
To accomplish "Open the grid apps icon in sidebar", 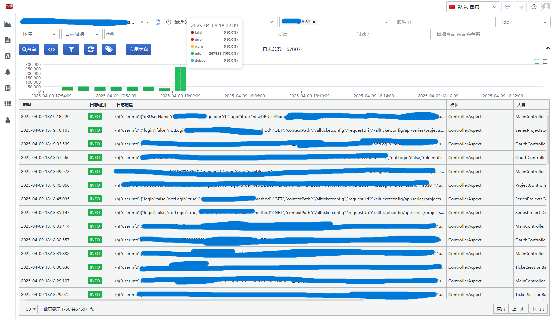I will pyautogui.click(x=8, y=104).
